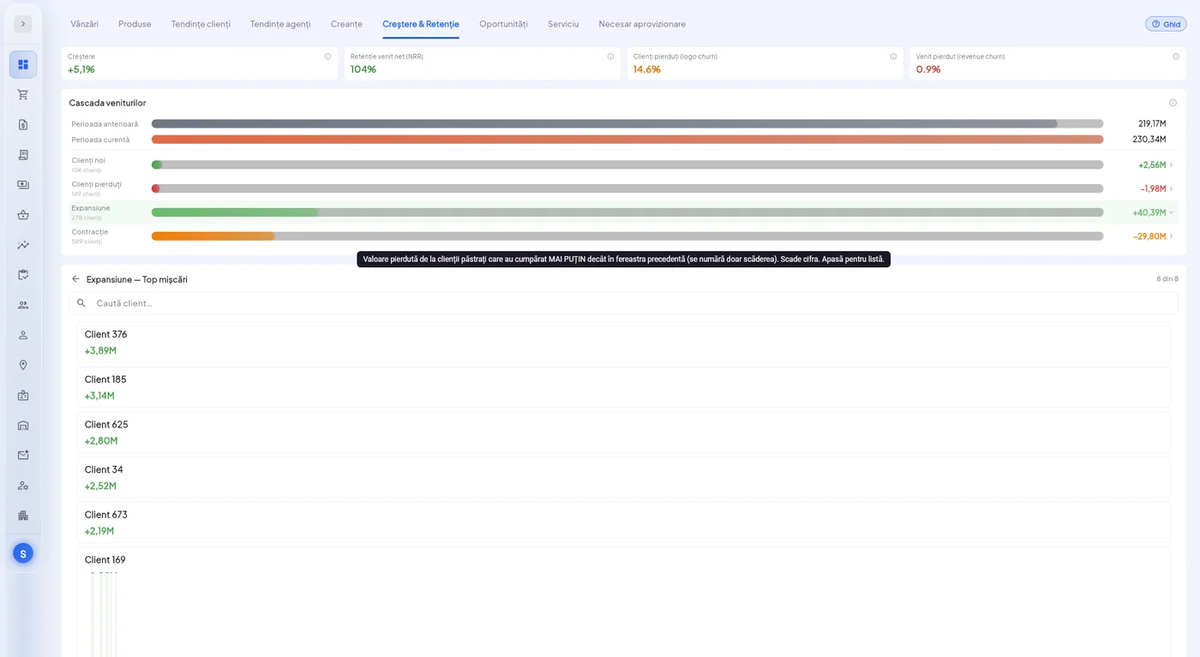This screenshot has width=1200, height=657.
Task: Open the shopping cart icon in sidebar
Action: (x=23, y=94)
